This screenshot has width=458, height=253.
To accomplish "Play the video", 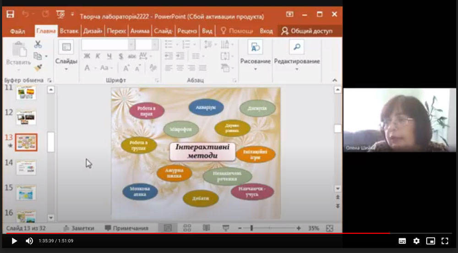I will coord(14,241).
